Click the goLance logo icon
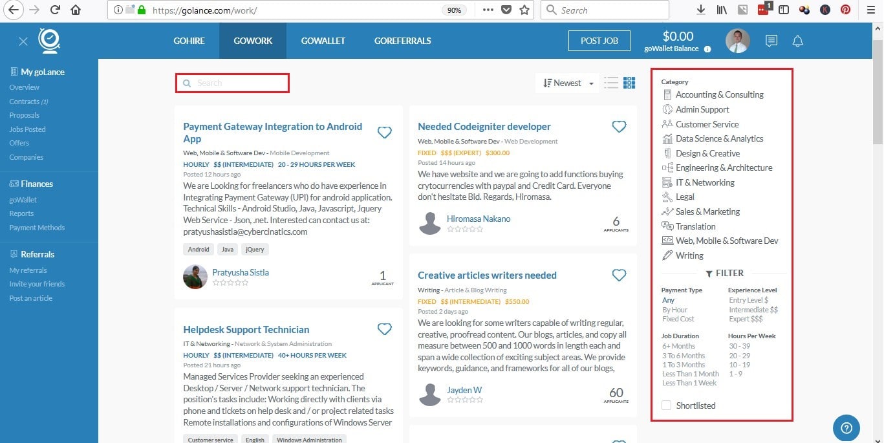Image resolution: width=884 pixels, height=443 pixels. pos(49,40)
